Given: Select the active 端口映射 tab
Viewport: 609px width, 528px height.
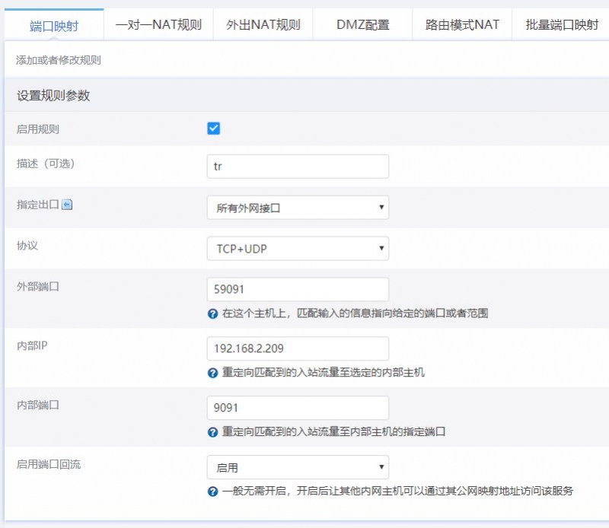Looking at the screenshot, I should 54,26.
